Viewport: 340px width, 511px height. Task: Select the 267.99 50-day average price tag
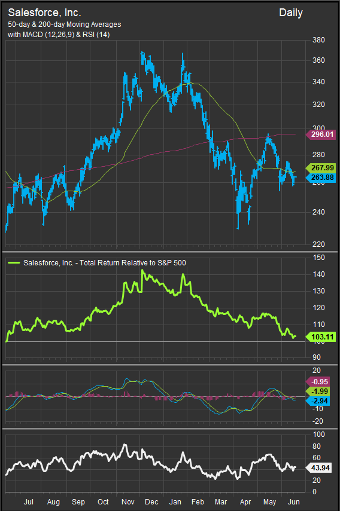point(321,168)
